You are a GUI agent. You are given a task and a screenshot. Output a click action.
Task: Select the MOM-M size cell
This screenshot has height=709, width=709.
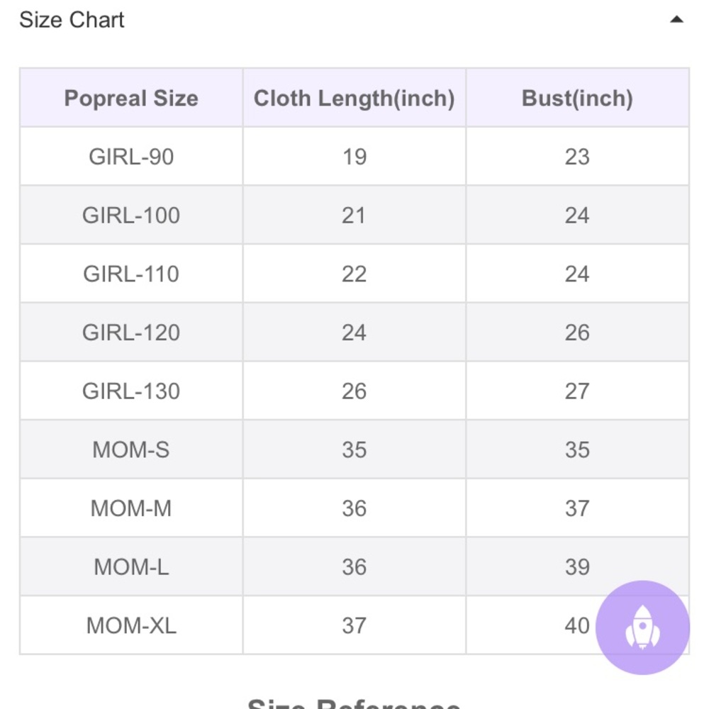point(131,508)
